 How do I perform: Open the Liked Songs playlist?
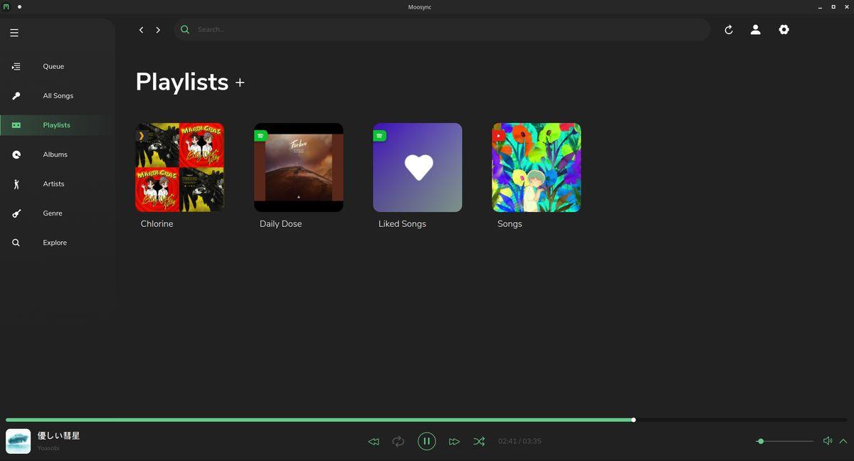418,176
